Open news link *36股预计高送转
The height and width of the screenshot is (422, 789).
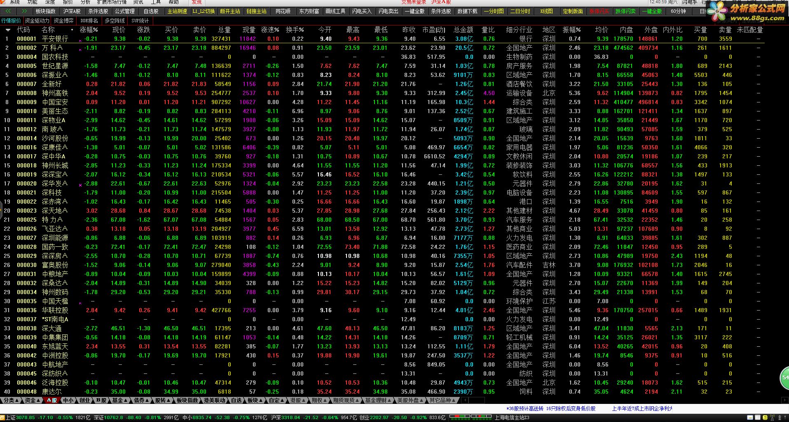click(524, 408)
